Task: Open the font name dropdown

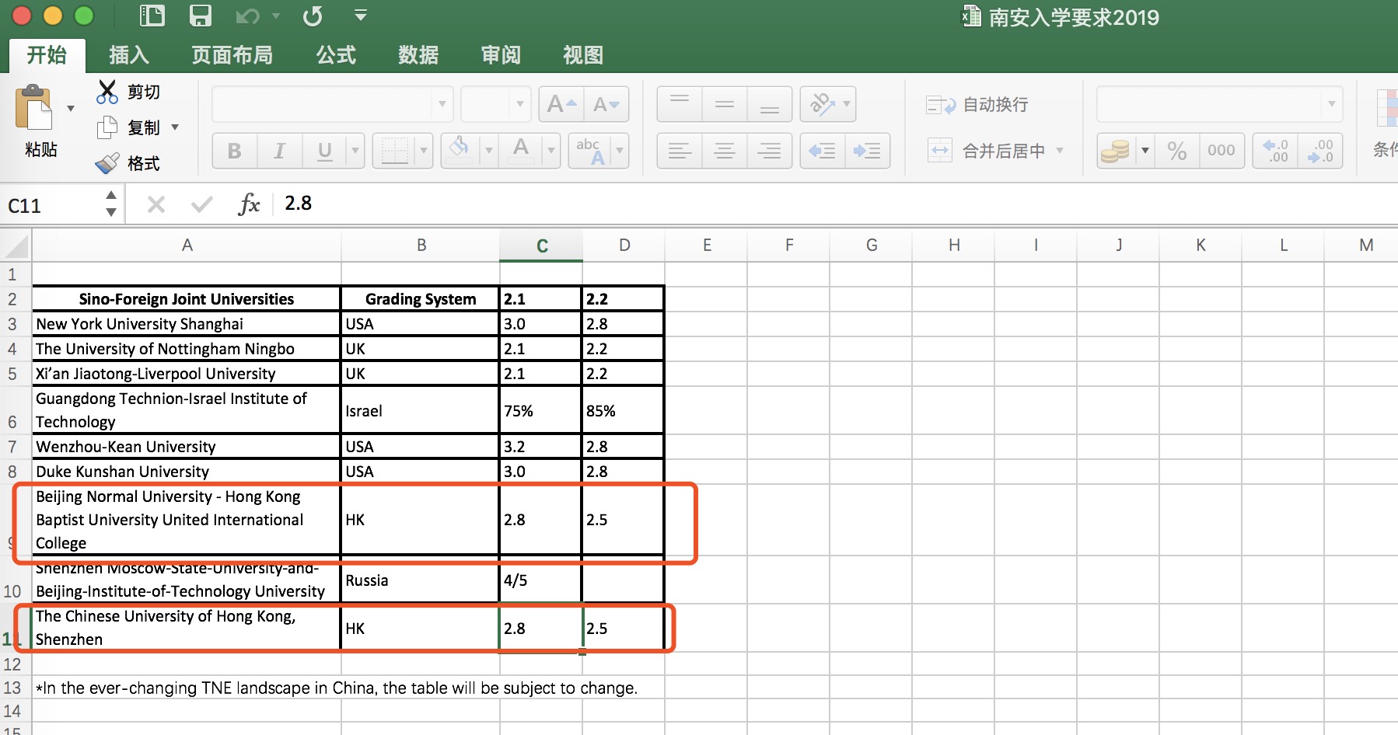Action: click(x=442, y=104)
